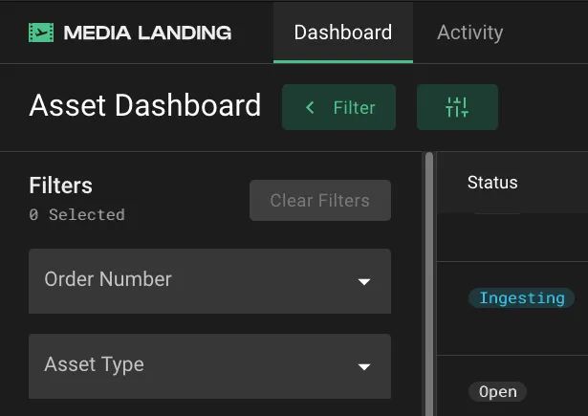Click the Asset Type dropdown arrow

(363, 367)
